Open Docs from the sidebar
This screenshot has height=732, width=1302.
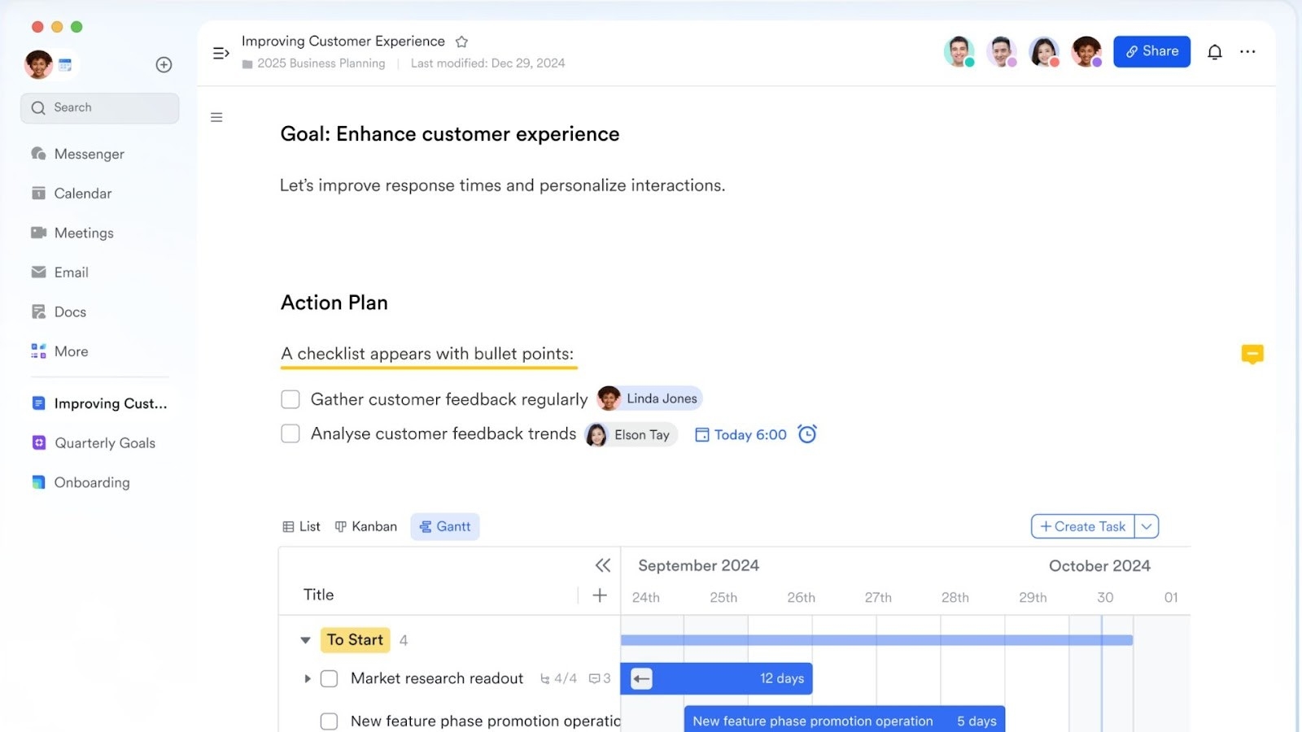[59, 312]
